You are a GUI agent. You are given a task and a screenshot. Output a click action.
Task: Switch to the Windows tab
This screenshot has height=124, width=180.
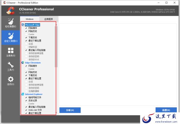click(x=29, y=19)
